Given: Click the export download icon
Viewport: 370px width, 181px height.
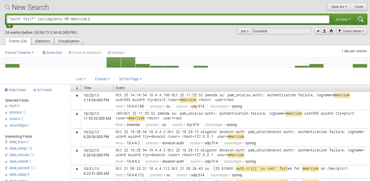Looking at the screenshot, I should click(324, 31).
